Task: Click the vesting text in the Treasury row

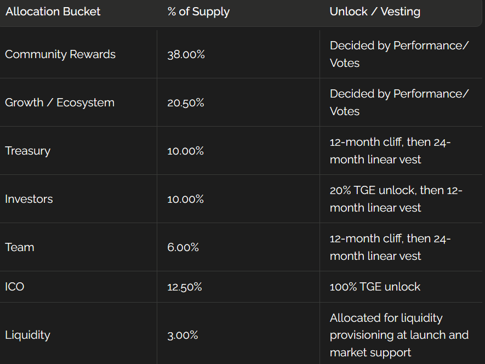Action: coord(390,151)
